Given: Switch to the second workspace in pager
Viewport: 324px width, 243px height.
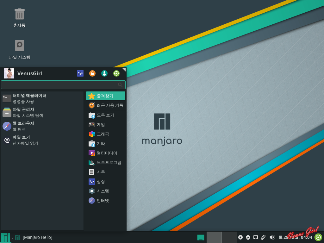Looking at the screenshot, I should point(229,237).
